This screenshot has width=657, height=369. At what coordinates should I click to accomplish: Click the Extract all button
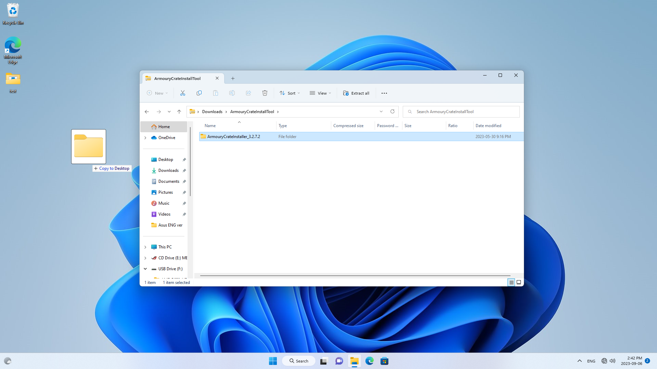357,93
